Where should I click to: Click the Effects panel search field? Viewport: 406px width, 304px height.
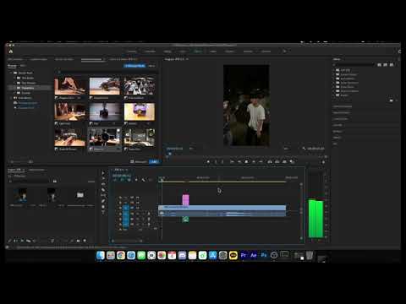354,65
